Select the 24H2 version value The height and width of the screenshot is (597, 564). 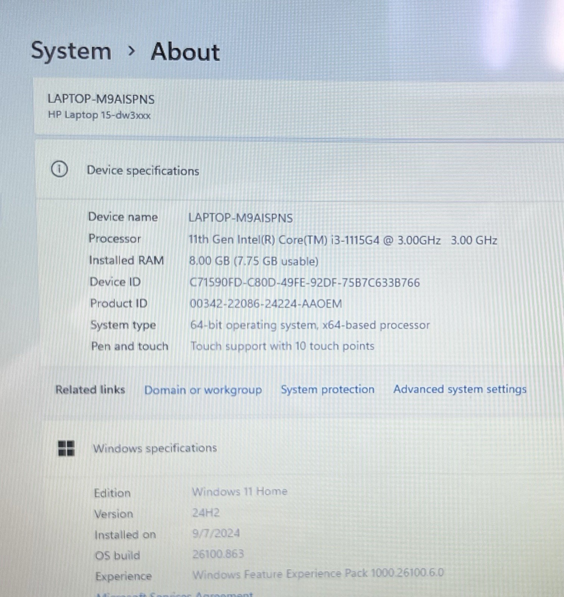pos(206,513)
